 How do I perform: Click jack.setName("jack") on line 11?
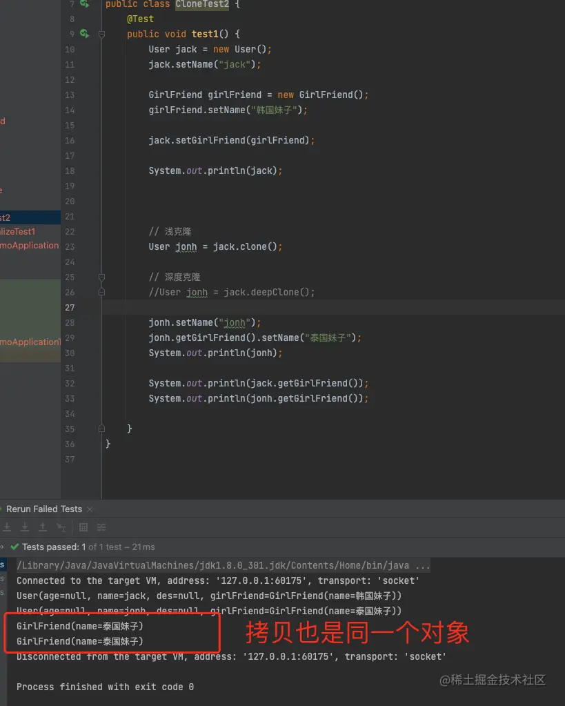click(x=205, y=64)
